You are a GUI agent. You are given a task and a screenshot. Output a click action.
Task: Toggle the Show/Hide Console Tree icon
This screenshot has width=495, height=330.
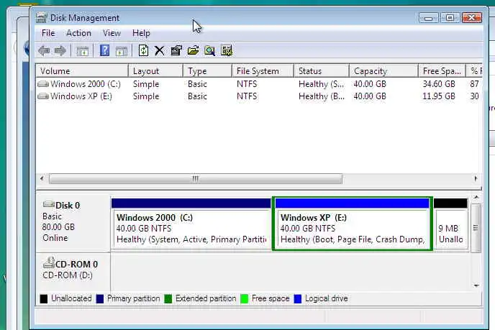(x=83, y=50)
